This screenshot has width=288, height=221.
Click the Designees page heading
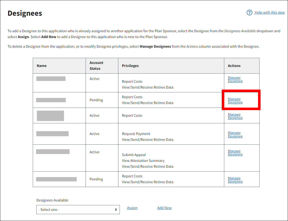coord(25,13)
